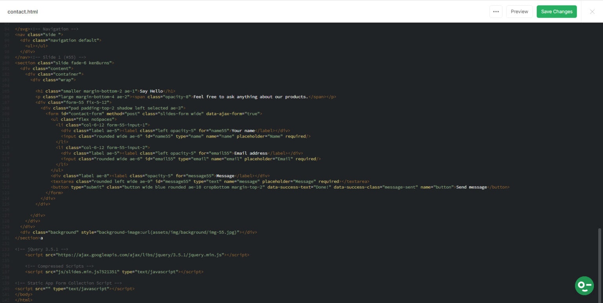Click the green Save Changes button
Viewport: 603px width, 303px height.
(556, 11)
